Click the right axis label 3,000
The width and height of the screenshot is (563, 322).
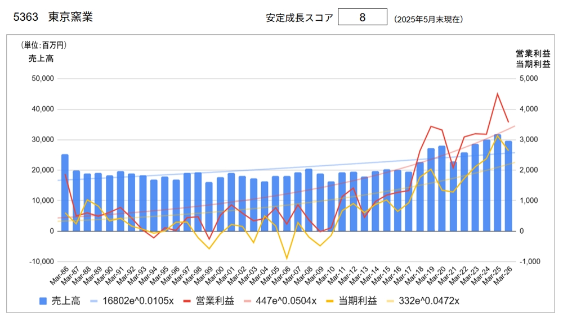[x=529, y=139]
